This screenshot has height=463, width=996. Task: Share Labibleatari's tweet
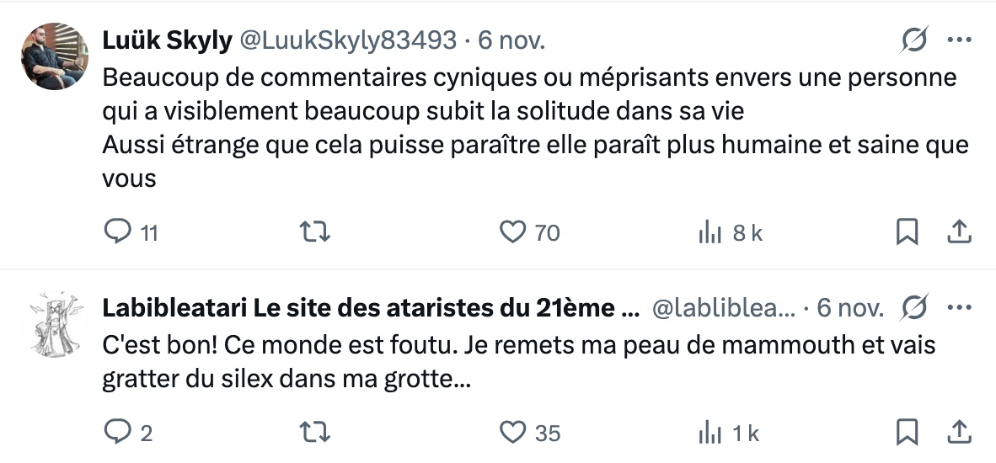(960, 433)
